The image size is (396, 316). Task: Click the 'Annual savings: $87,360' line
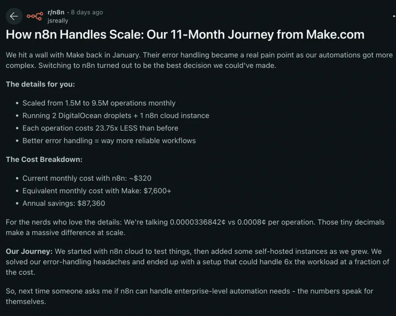pos(64,203)
